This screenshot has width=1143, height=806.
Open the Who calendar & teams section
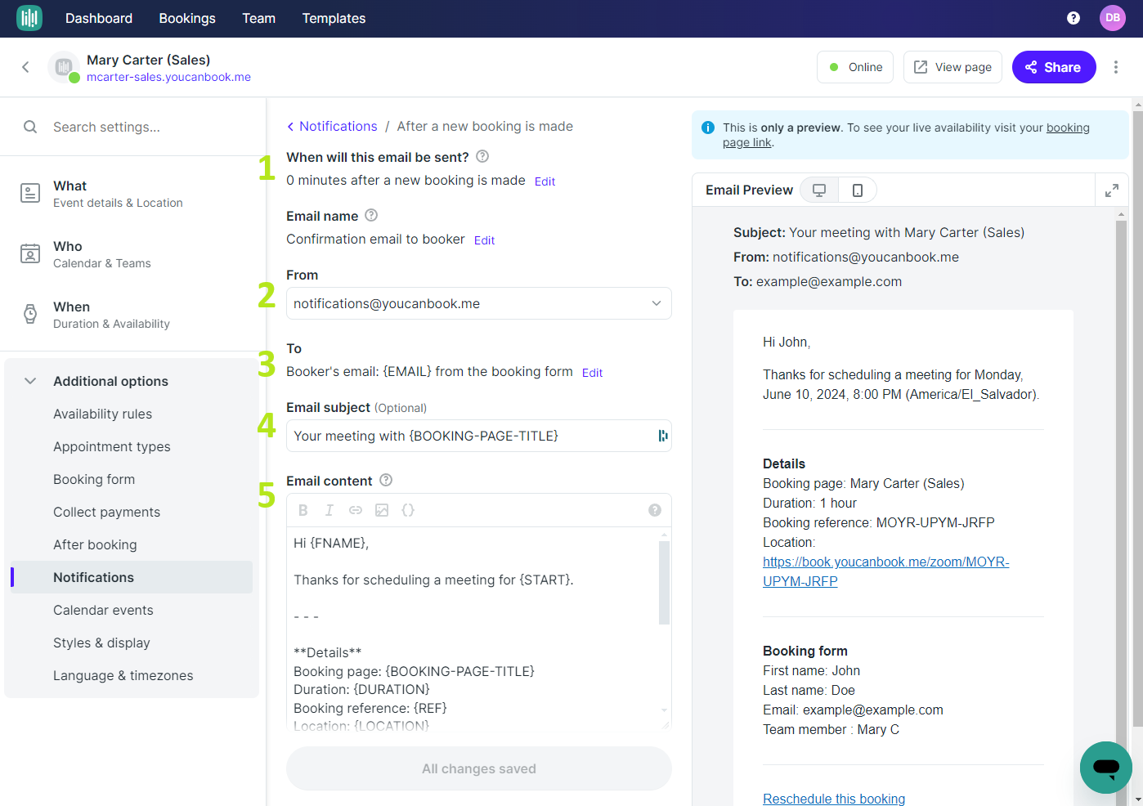133,254
